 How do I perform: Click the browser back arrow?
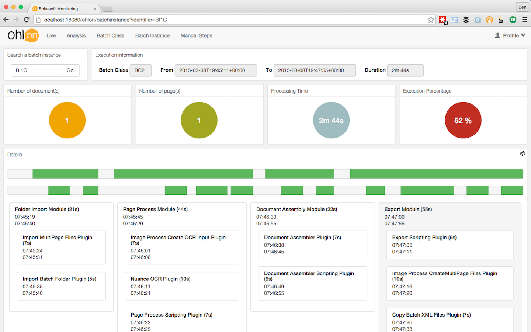(x=6, y=20)
